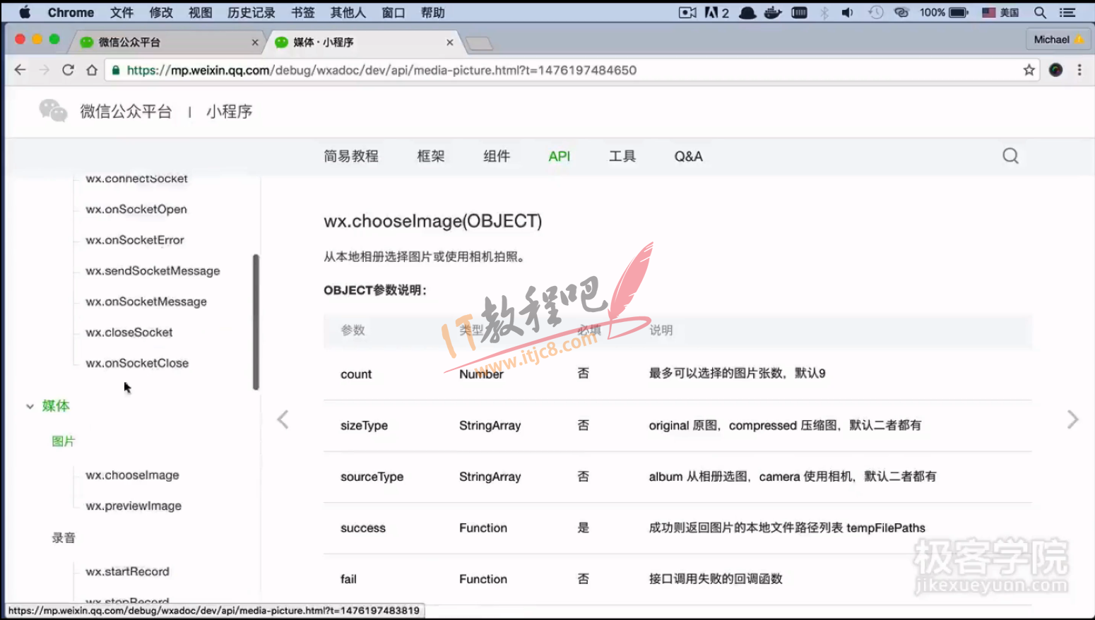
Task: Click the wx.chooseImage(OBJECT) heading
Action: 433,221
